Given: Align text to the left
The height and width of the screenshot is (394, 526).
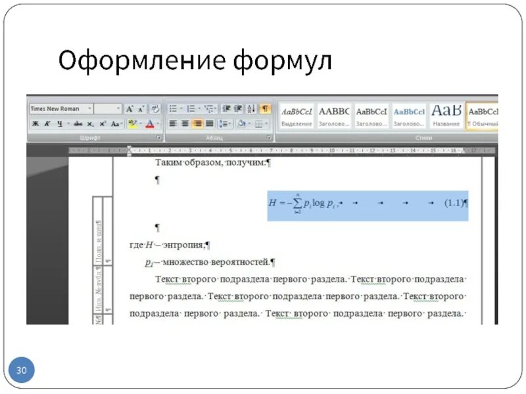Looking at the screenshot, I should (173, 123).
